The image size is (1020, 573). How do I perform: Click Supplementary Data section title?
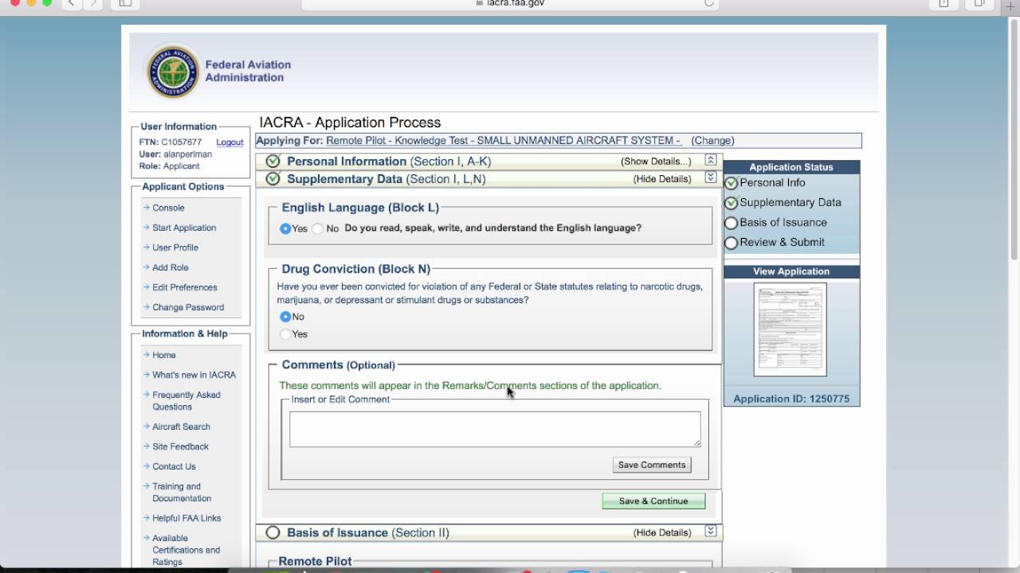click(386, 179)
